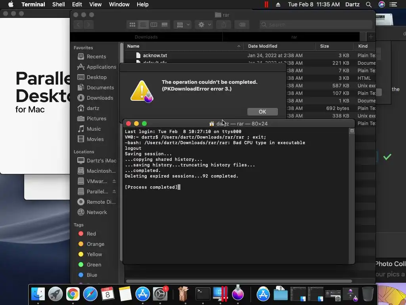Eject the VMwar... volume

point(114,181)
